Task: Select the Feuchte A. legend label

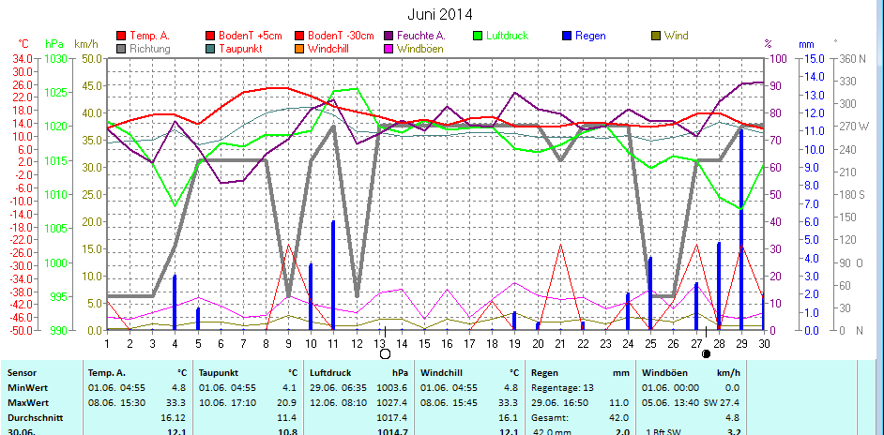Action: coord(421,36)
